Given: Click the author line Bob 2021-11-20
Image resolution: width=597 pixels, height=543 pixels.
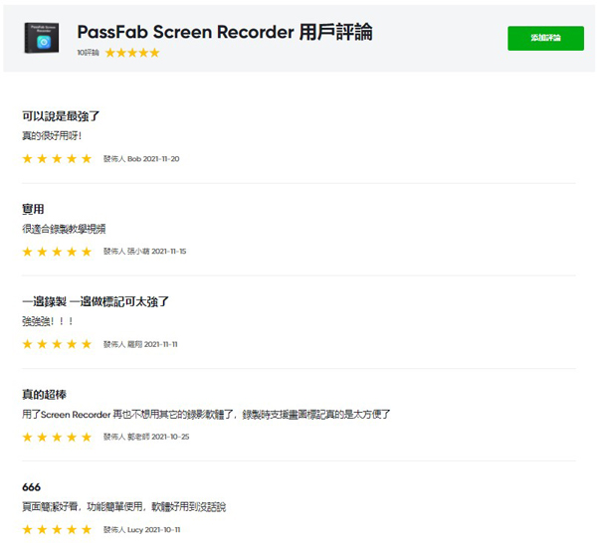Looking at the screenshot, I should tap(141, 159).
